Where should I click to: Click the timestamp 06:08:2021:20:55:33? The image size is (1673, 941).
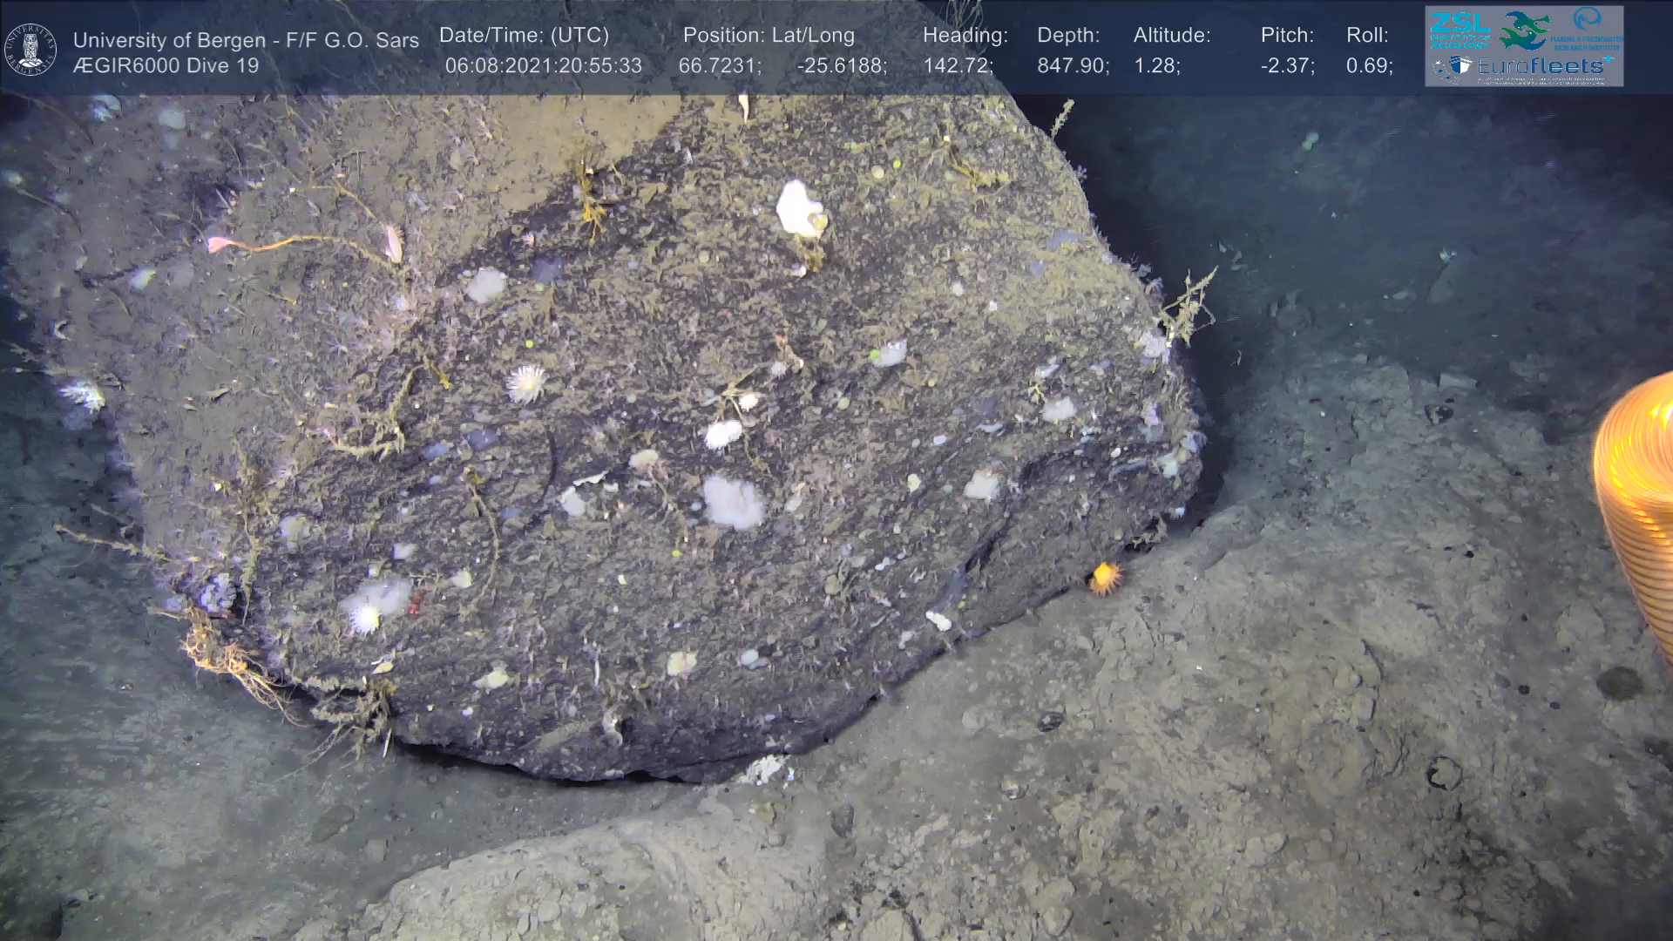543,66
